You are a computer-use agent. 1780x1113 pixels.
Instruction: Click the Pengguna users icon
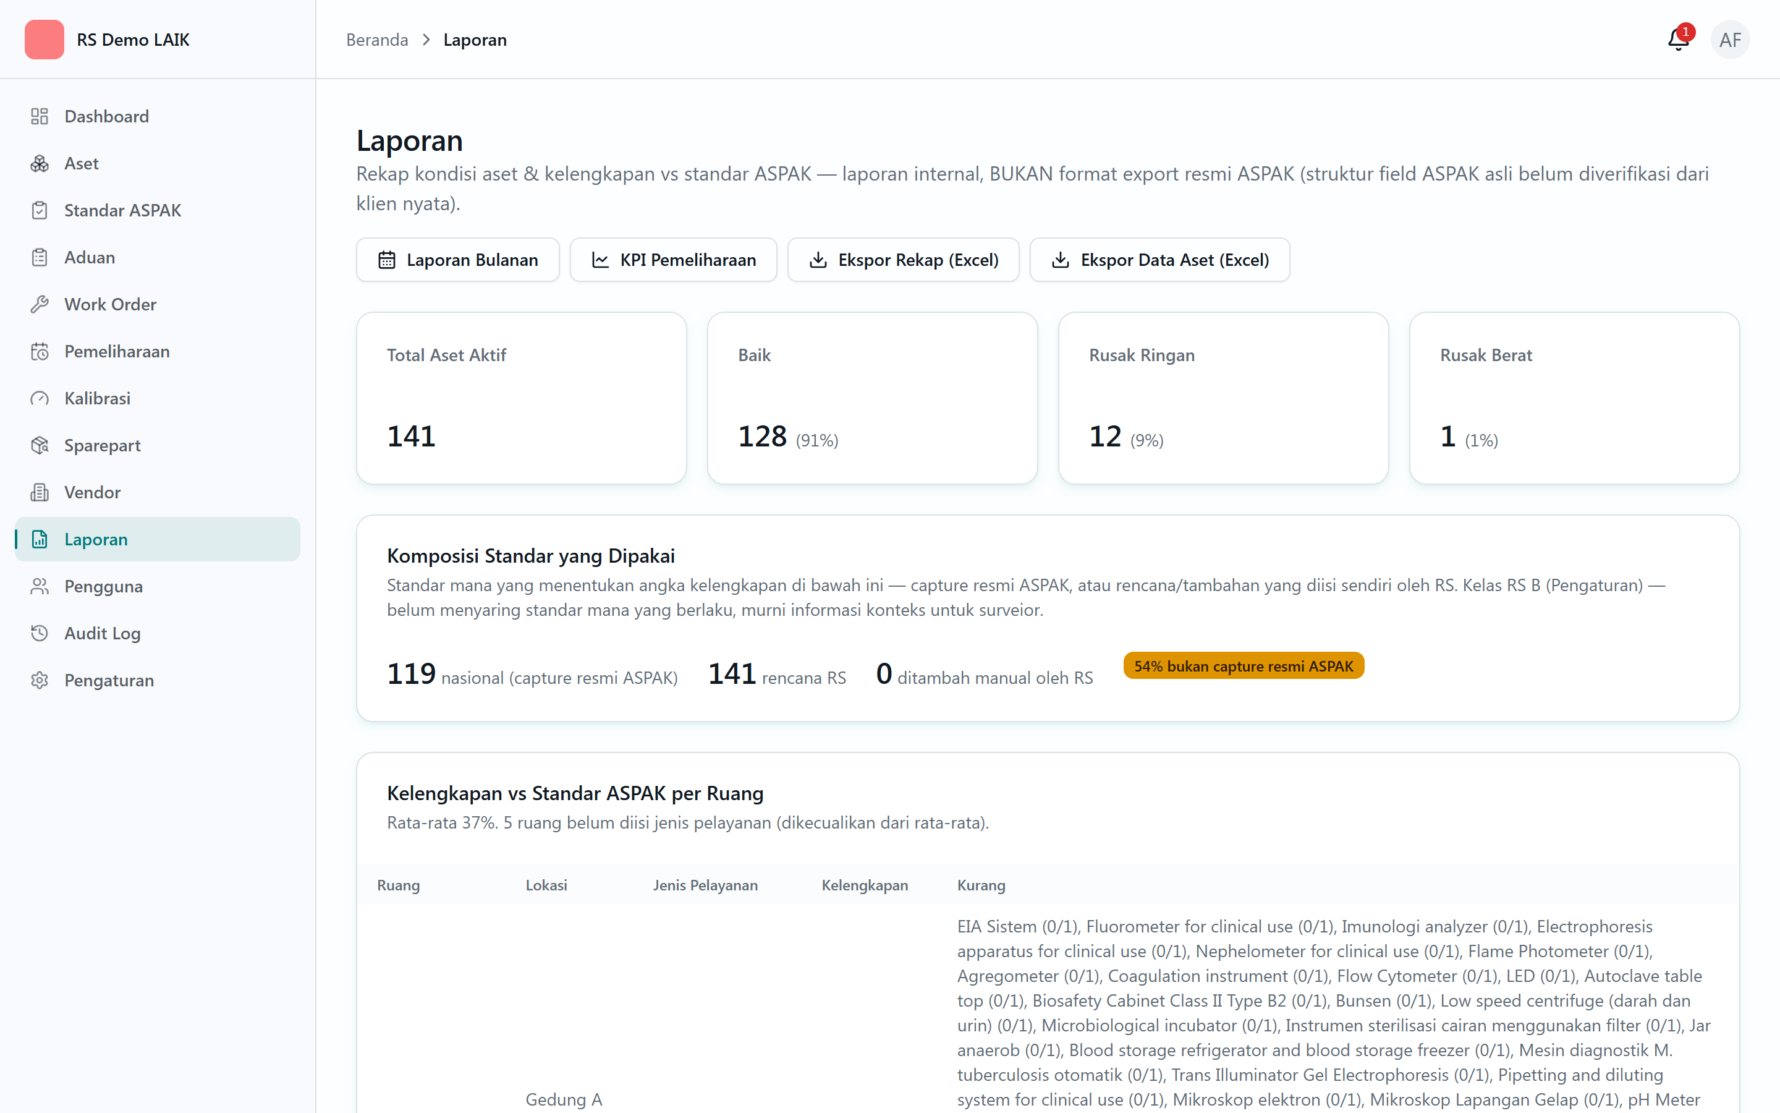coord(40,586)
